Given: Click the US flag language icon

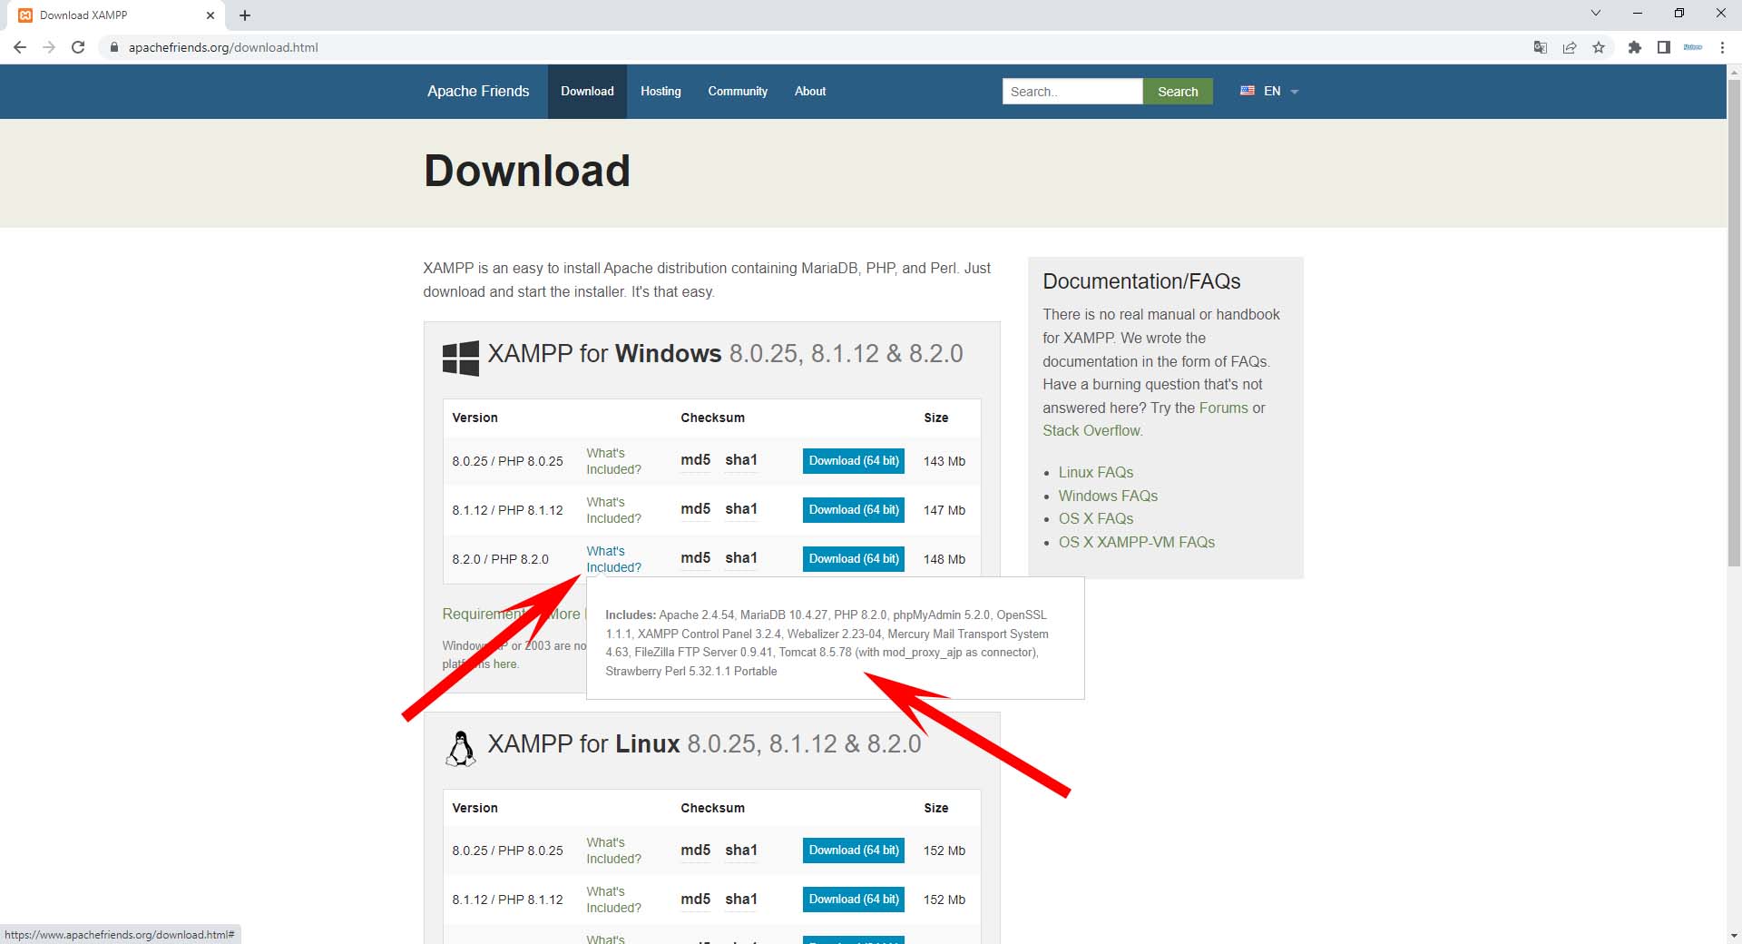Looking at the screenshot, I should 1248,91.
